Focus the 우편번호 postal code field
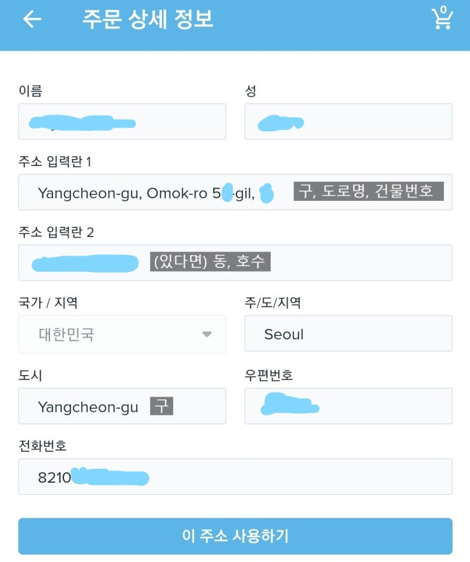 coord(348,406)
